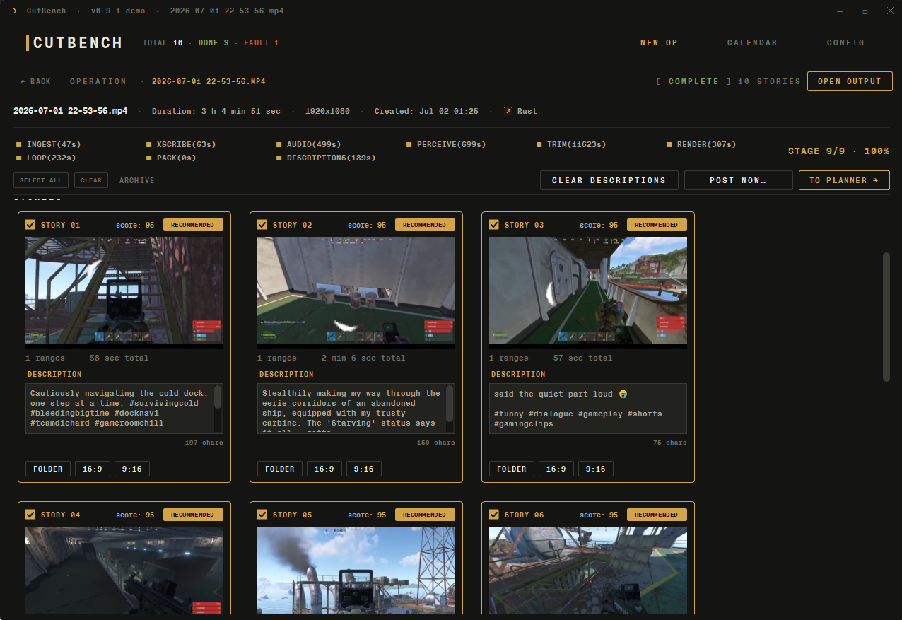The height and width of the screenshot is (620, 902).
Task: Click the ARCHIVE action
Action: pos(136,180)
